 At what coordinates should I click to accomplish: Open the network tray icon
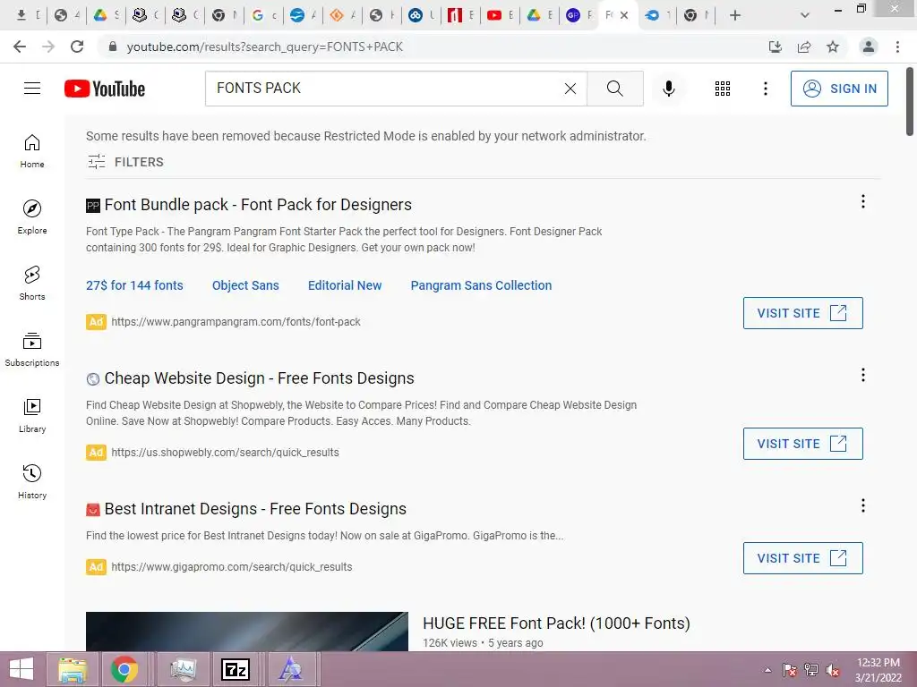coord(811,670)
